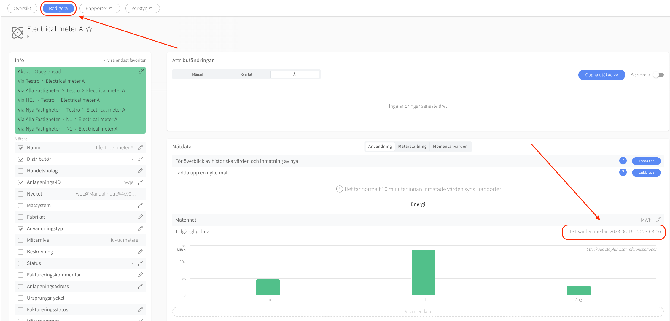Viewport: 670px width, 321px height.
Task: Load more with Visa mer data
Action: [x=418, y=312]
